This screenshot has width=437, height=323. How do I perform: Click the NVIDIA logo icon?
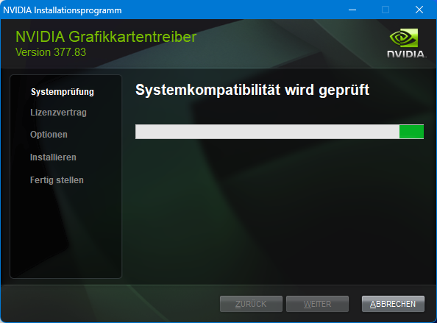click(x=406, y=43)
